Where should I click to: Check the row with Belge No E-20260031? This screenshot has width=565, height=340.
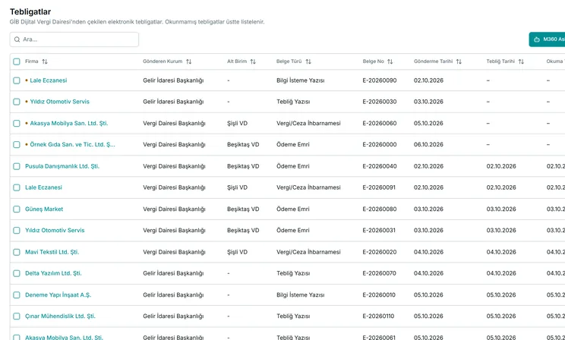click(x=17, y=230)
